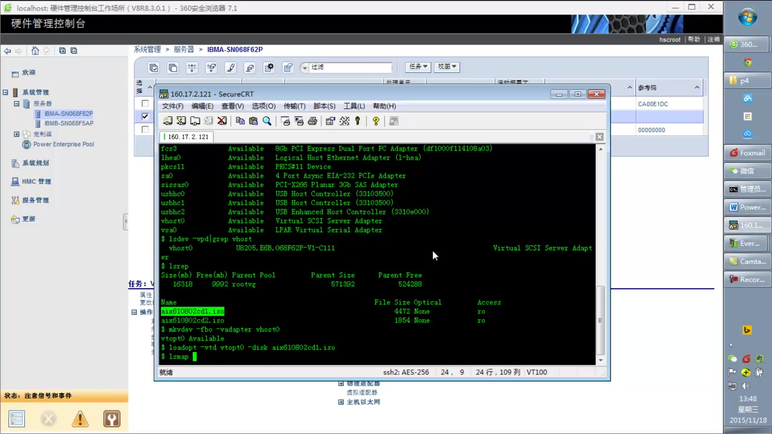Image resolution: width=772 pixels, height=434 pixels.
Task: Click the SecureCRT Disconnect red-X icon
Action: point(222,121)
